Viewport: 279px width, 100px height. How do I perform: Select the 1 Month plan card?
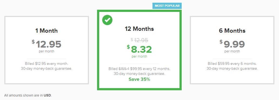click(46, 50)
